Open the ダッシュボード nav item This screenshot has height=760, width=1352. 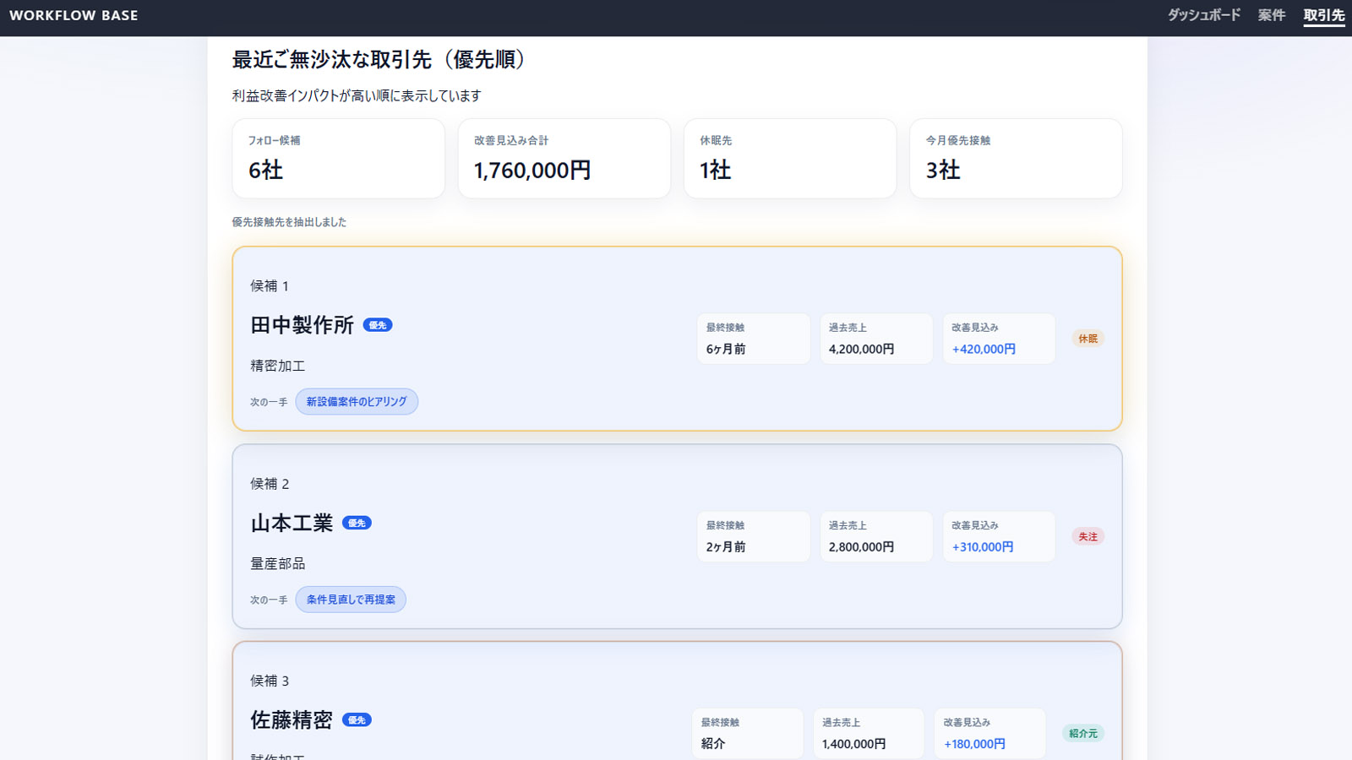1204,15
